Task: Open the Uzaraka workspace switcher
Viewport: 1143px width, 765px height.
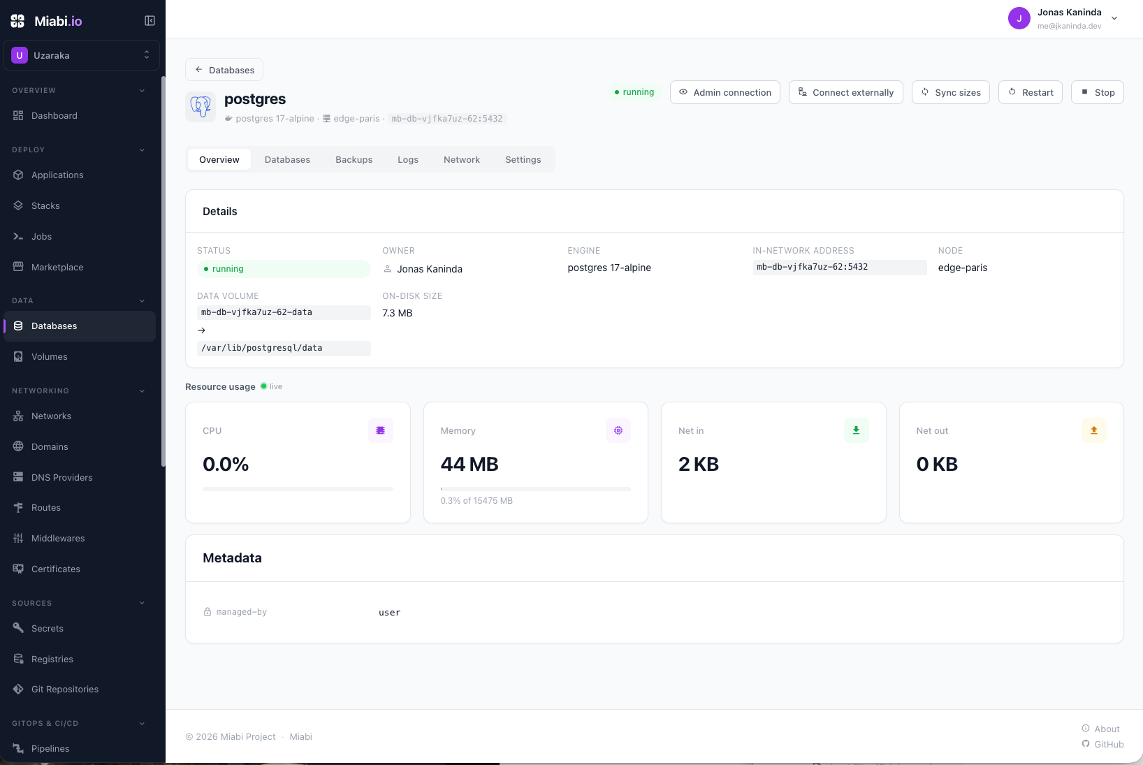Action: tap(82, 55)
